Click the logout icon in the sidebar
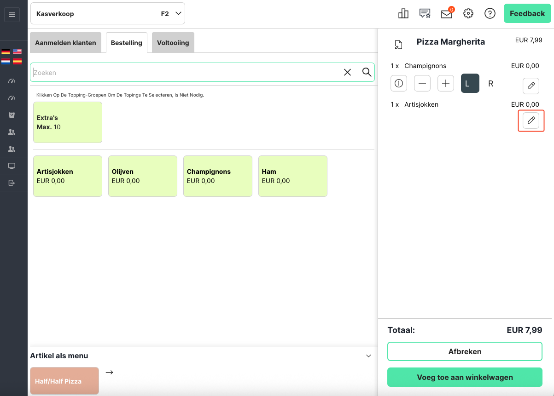This screenshot has width=554, height=396. 12,183
